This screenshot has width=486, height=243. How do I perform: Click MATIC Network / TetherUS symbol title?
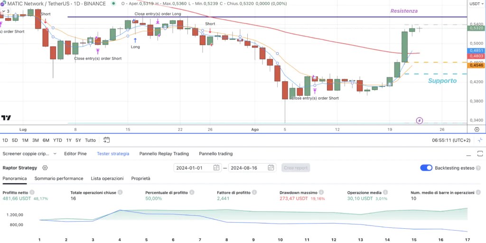pos(56,4)
